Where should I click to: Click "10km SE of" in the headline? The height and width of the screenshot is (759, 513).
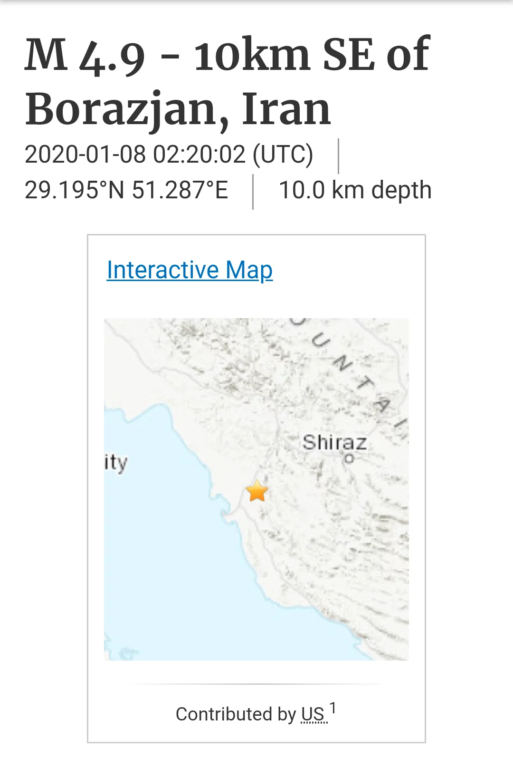click(x=312, y=56)
